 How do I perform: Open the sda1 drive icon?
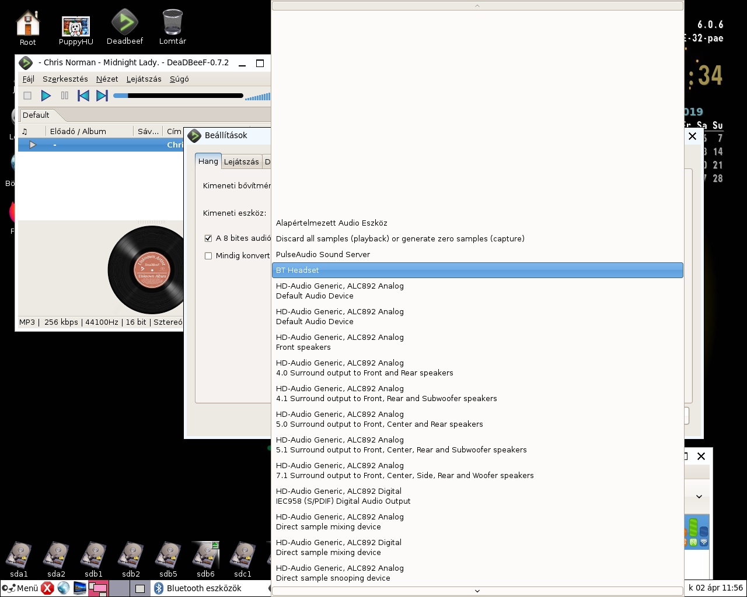(x=19, y=559)
